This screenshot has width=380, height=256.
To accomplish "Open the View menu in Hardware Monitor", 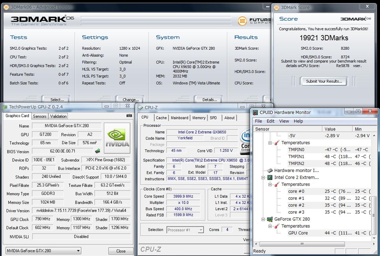I will click(x=284, y=121).
